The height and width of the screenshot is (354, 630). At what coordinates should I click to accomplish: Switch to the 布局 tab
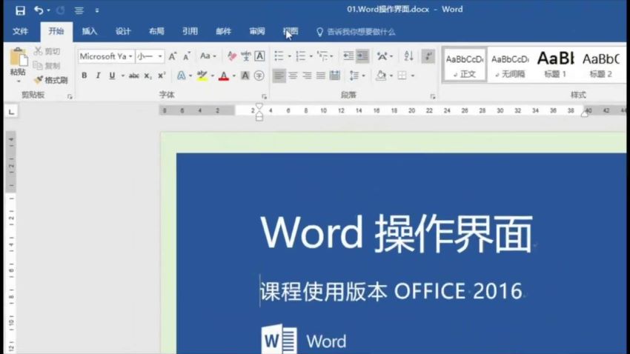156,31
